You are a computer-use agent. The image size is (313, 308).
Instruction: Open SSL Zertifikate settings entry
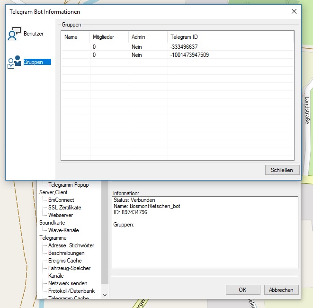64,208
